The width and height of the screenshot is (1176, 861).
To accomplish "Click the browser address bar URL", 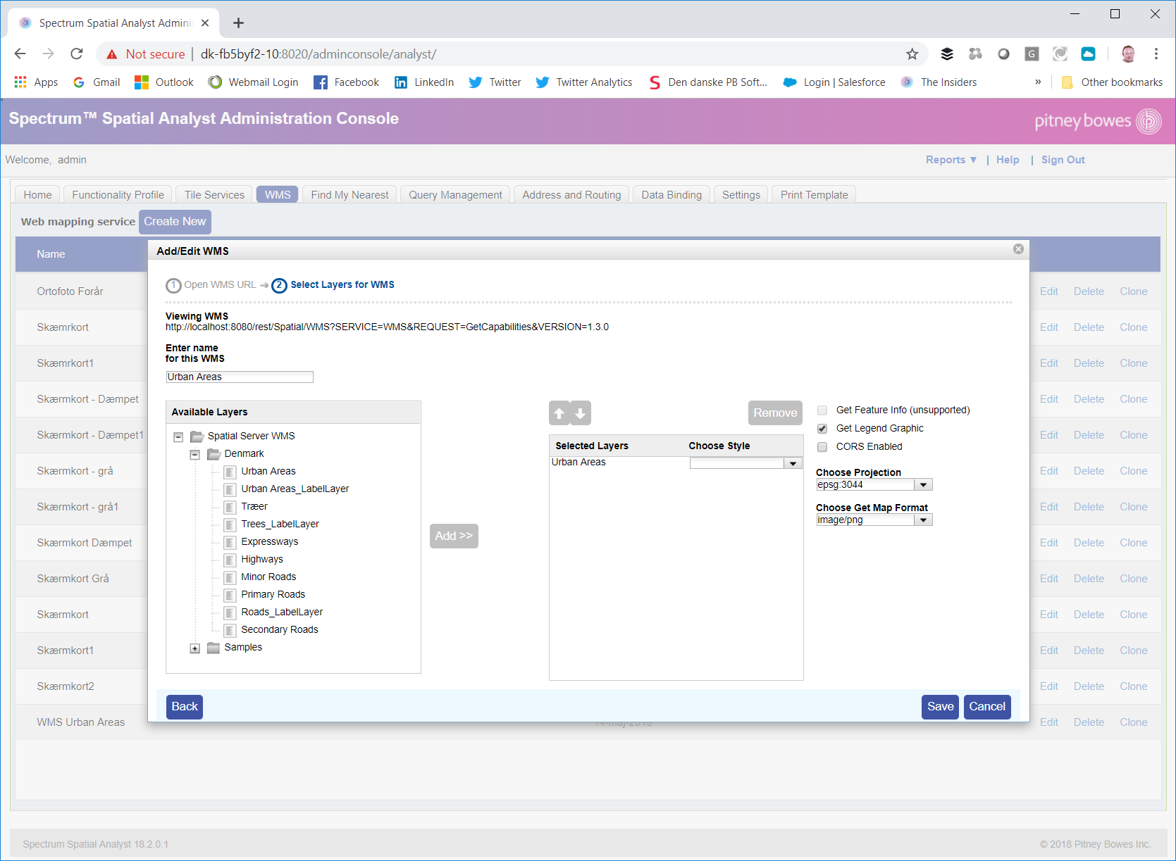I will tap(318, 54).
